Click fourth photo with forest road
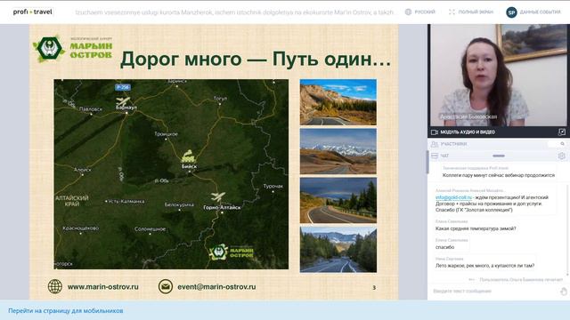Screen dimensions: 570x320 (x=338, y=250)
